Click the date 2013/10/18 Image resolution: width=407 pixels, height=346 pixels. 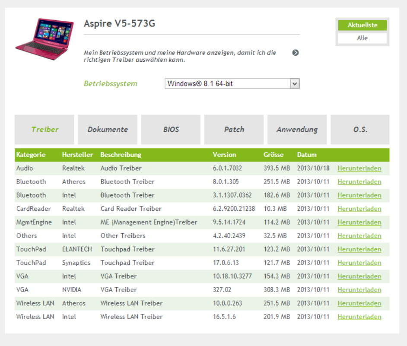click(313, 168)
